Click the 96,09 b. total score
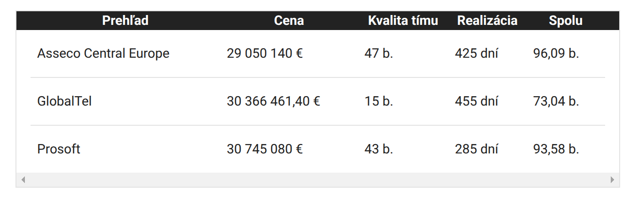Image resolution: width=630 pixels, height=198 pixels. tap(556, 53)
